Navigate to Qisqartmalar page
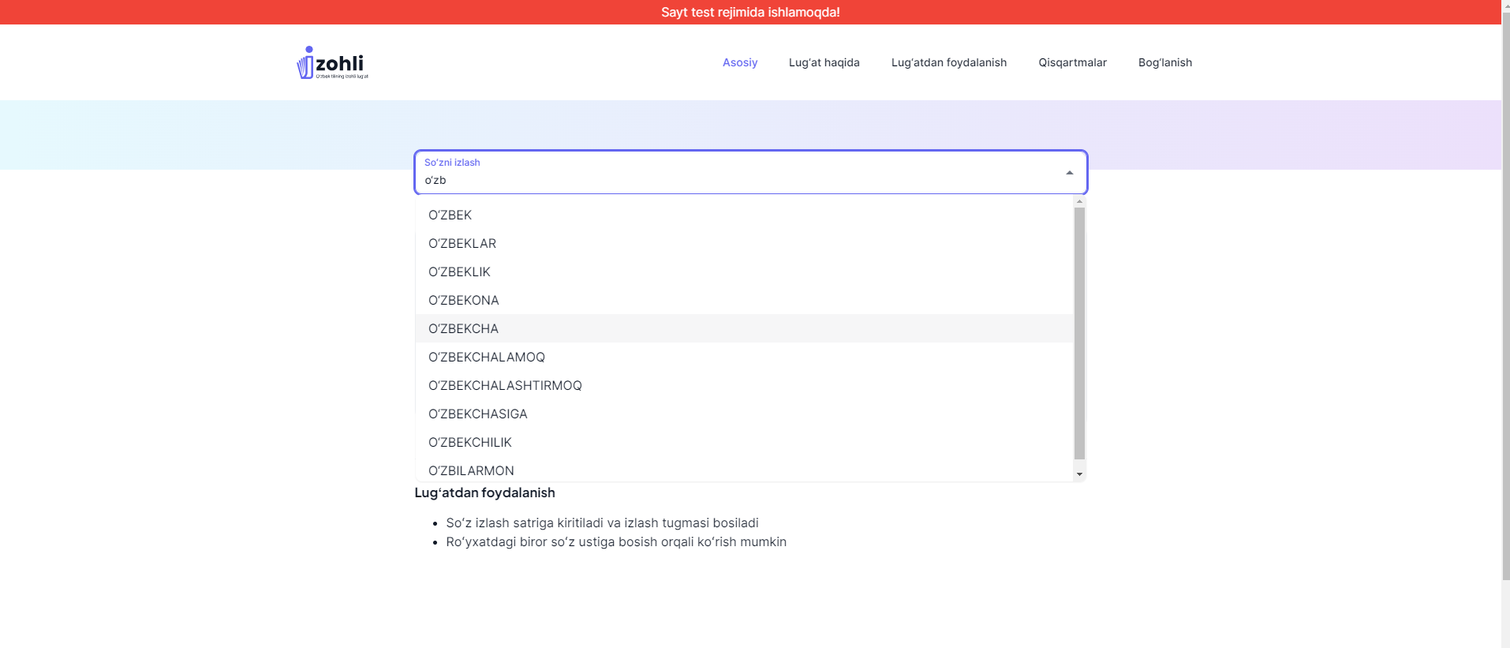 point(1072,62)
